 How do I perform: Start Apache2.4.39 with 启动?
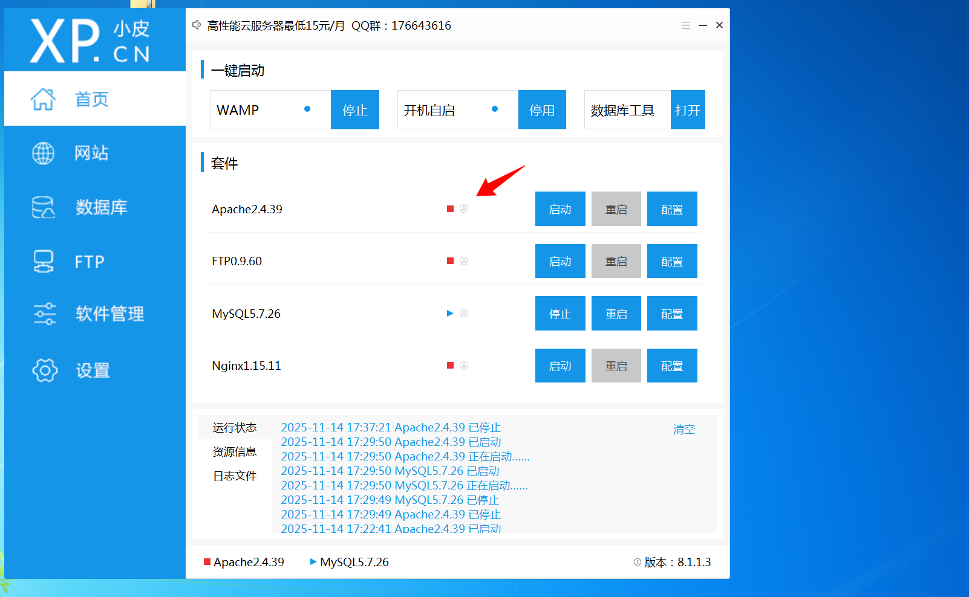560,209
